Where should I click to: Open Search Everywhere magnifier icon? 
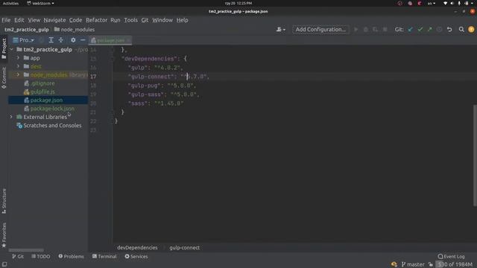coord(461,30)
